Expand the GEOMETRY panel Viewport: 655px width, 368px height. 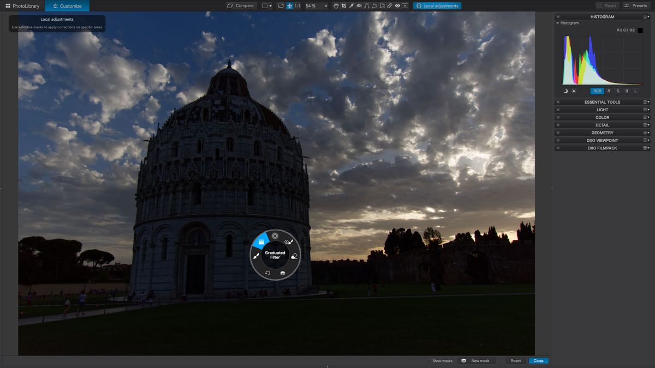point(602,132)
